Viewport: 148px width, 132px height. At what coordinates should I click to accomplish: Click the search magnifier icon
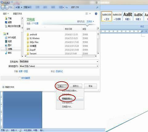click(x=97, y=7)
